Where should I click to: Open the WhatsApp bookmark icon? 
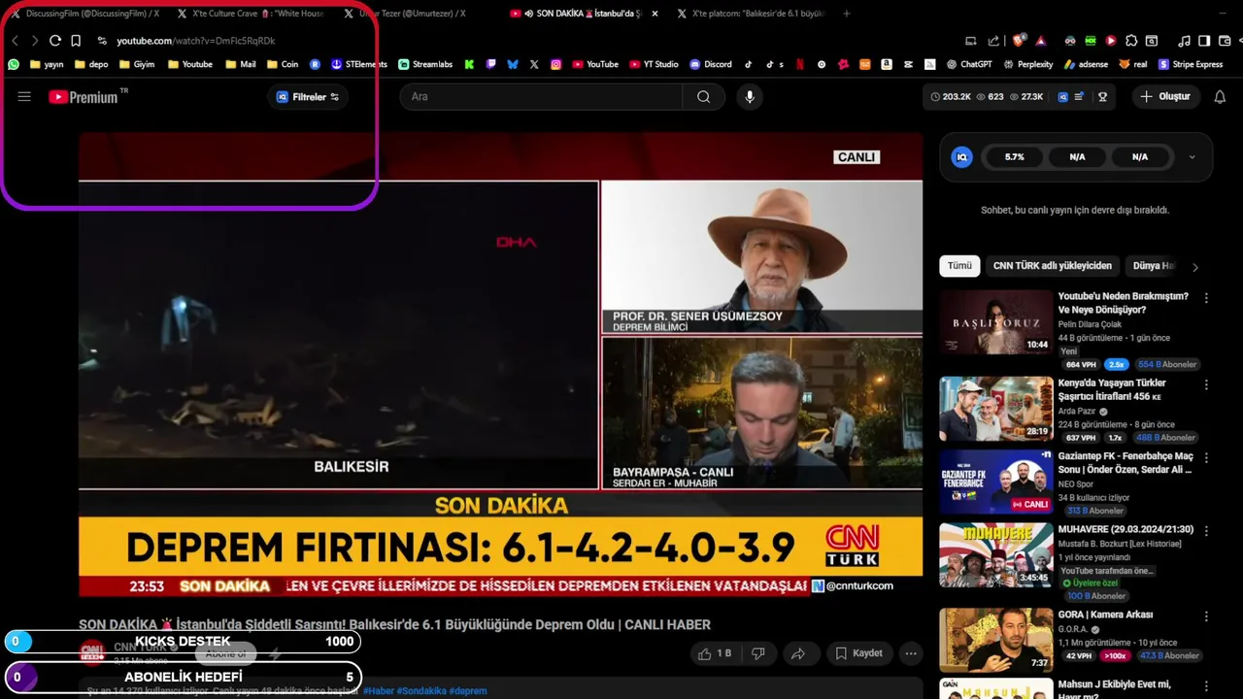(x=14, y=64)
